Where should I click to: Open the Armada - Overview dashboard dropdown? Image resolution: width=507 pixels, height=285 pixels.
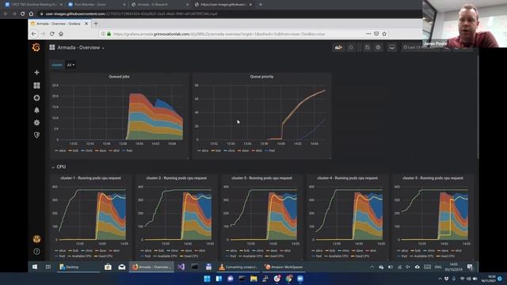[81, 47]
